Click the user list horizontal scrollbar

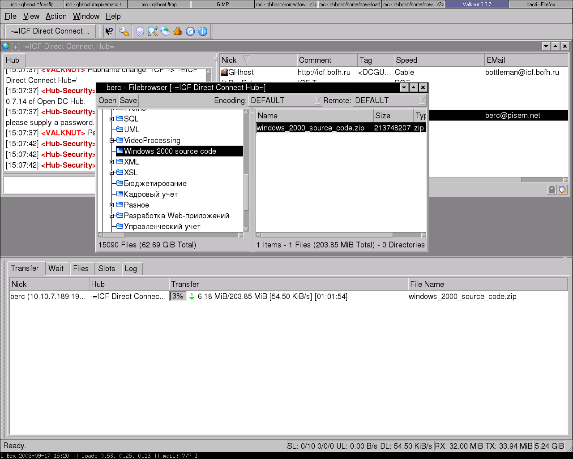[498, 180]
